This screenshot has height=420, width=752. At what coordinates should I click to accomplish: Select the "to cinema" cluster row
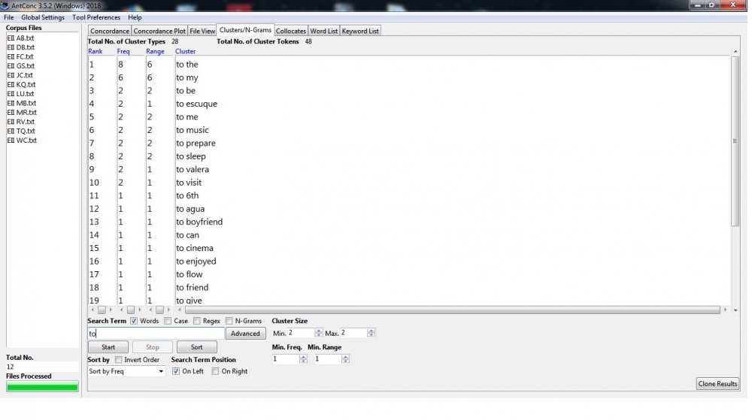194,248
